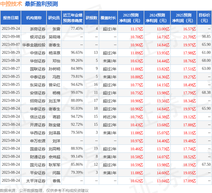Click 中泰证券 institution name
This screenshot has height=193, width=212.
pos(38,77)
